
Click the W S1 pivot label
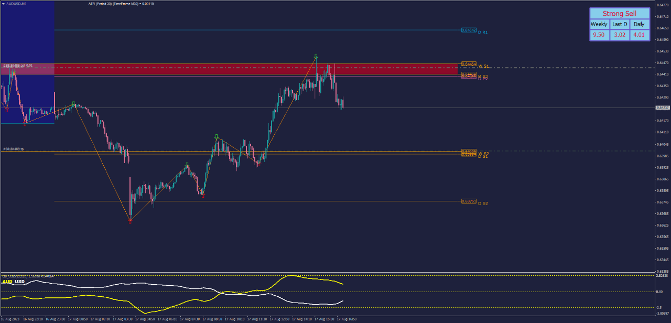[x=483, y=66]
